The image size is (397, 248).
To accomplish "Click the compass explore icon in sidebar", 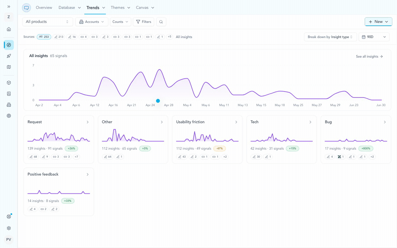I will 9,45.
